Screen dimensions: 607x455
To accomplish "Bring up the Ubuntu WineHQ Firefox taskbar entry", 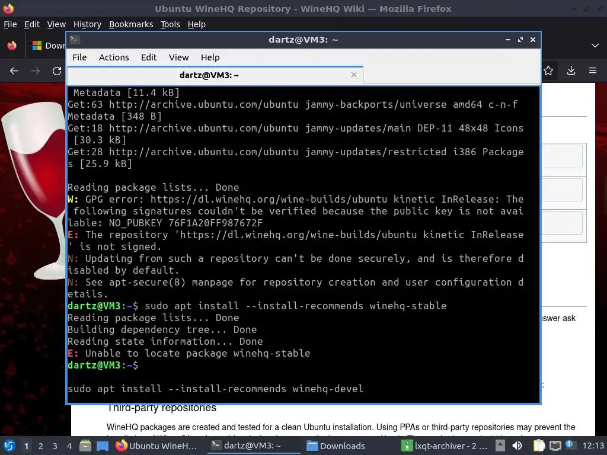I will [x=156, y=446].
